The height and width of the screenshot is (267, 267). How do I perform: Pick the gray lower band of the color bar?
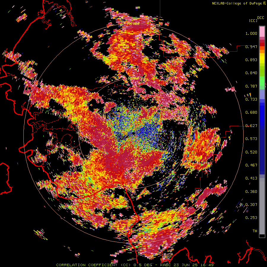pyautogui.click(x=262, y=206)
